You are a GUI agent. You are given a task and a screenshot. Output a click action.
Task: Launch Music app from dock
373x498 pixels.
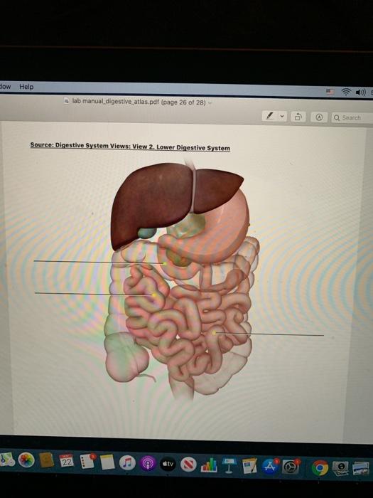[x=127, y=462]
